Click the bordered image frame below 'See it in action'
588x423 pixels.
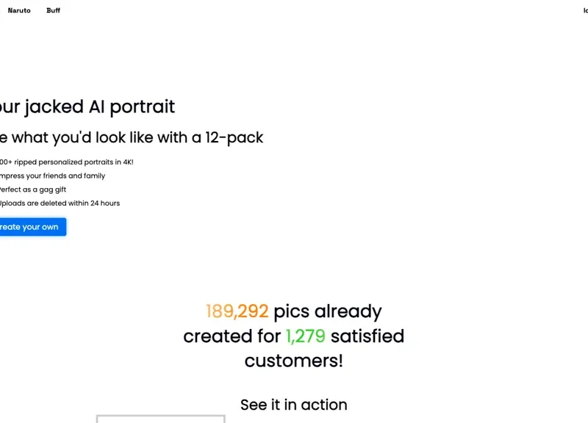tap(160, 419)
